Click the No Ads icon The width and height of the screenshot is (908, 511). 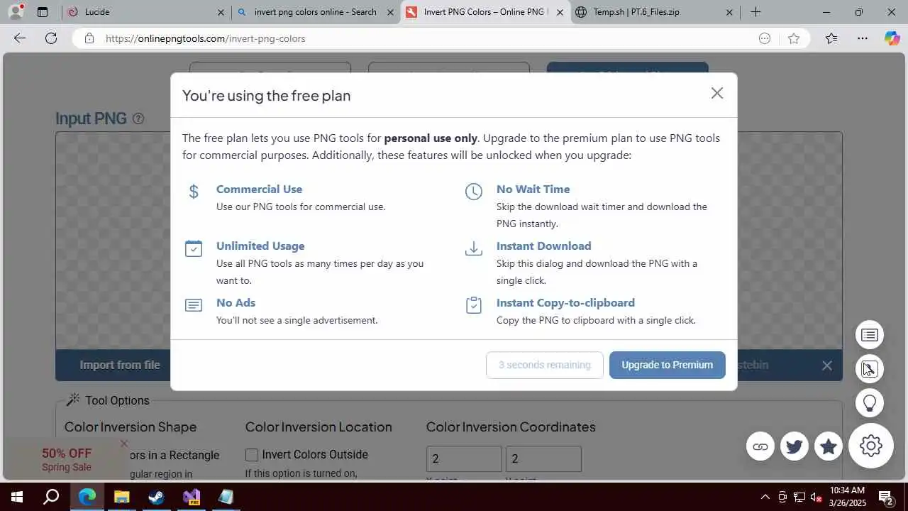click(x=194, y=305)
